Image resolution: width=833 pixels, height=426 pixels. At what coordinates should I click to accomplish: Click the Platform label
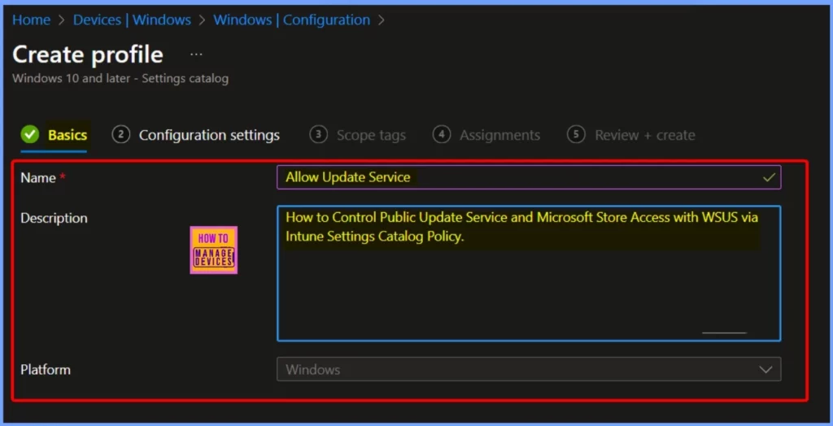(x=46, y=369)
